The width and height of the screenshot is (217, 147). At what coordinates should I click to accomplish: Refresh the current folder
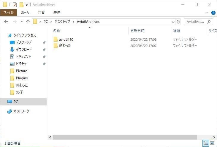pos(178,22)
